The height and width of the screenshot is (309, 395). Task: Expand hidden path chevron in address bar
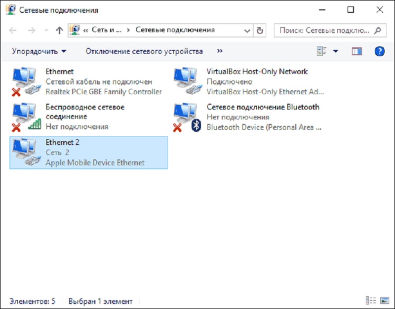(x=85, y=30)
